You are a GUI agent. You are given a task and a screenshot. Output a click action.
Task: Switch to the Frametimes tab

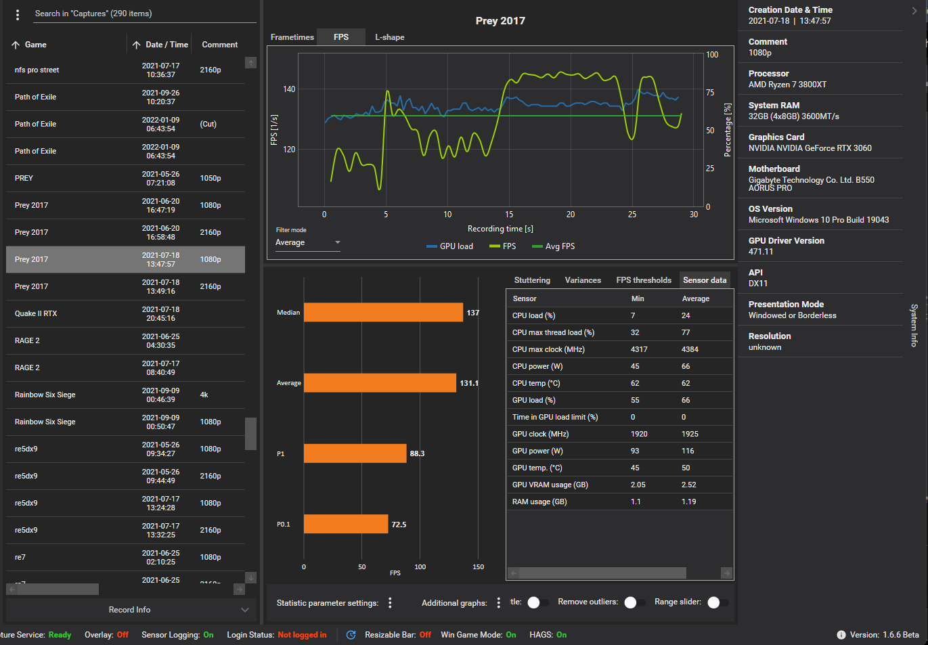292,37
